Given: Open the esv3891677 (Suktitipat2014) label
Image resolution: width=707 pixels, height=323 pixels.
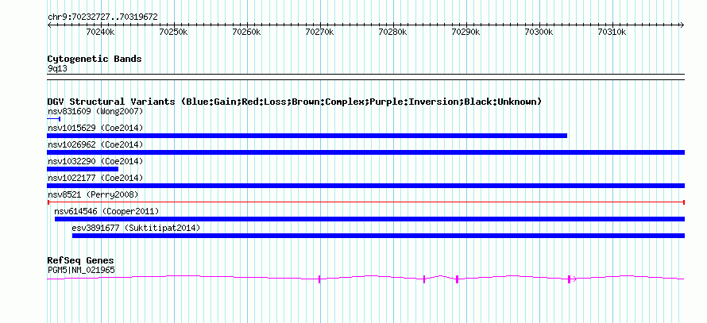Looking at the screenshot, I should point(136,228).
